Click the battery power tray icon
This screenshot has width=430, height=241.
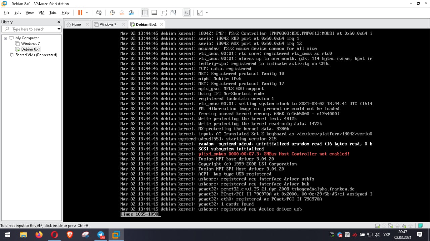pyautogui.click(x=362, y=235)
